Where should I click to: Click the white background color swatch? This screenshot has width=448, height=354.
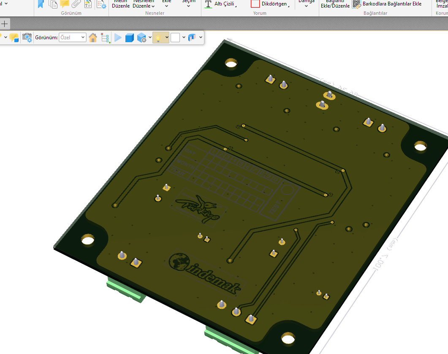point(175,38)
